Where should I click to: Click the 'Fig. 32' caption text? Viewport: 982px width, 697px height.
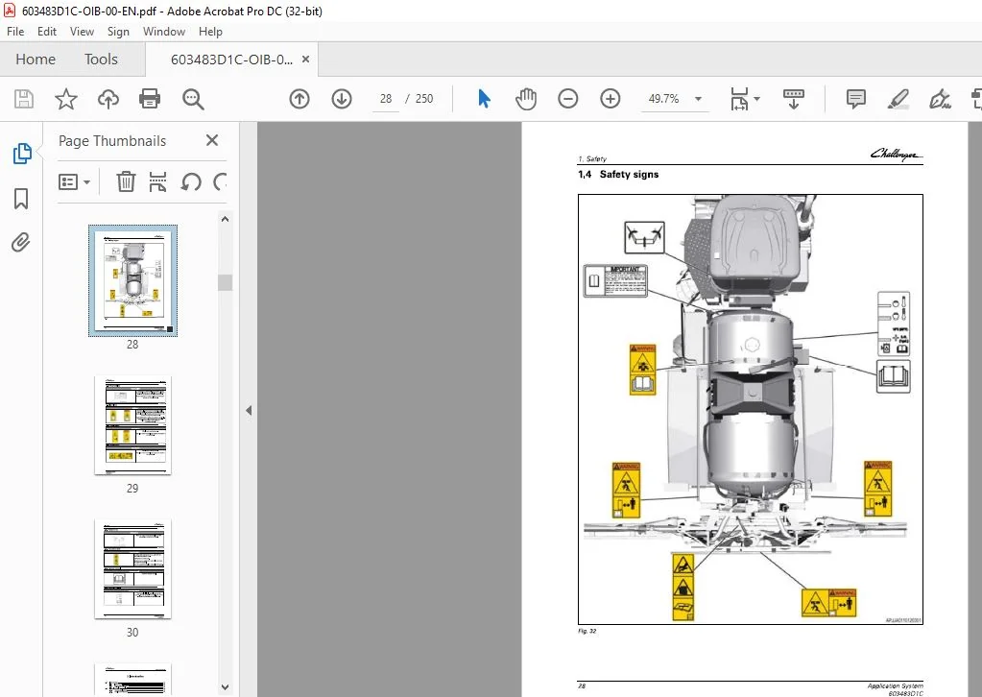pos(587,632)
